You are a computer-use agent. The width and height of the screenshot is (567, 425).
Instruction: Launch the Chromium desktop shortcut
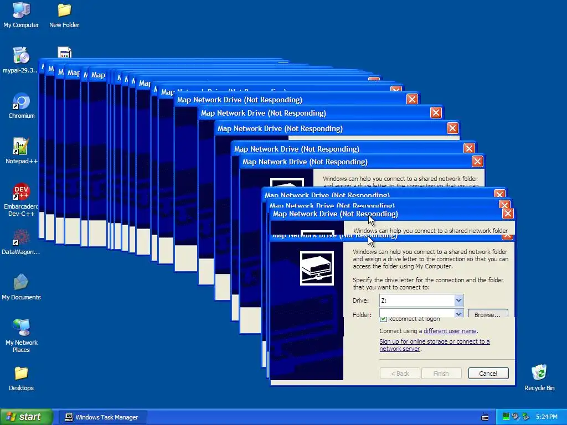(x=22, y=106)
